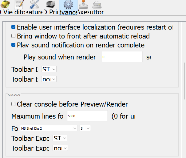Open the first upper Toolbar ST dropdown
Viewport: 186px width, 158px height.
[x=49, y=69]
